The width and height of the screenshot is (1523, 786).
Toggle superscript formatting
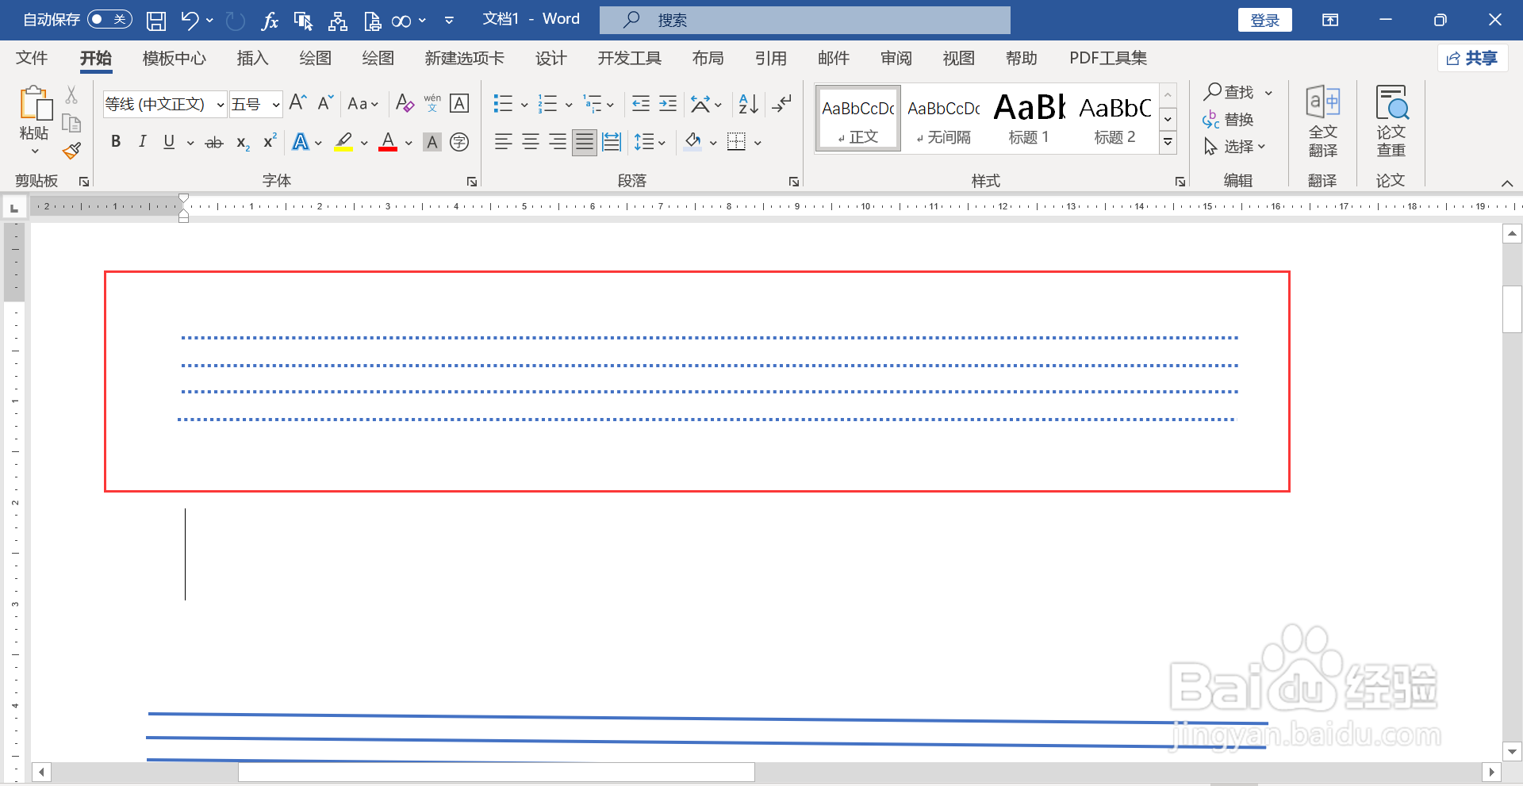[x=270, y=140]
